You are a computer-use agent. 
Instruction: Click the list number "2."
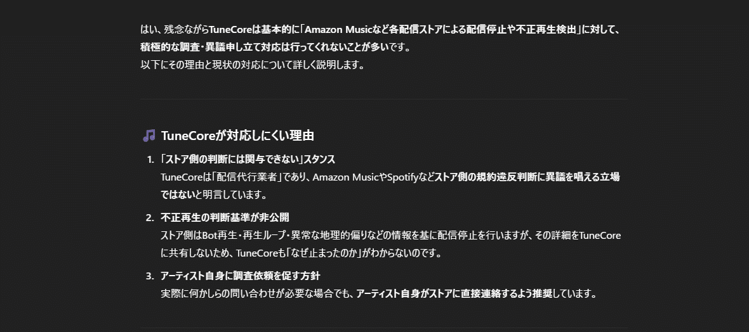[x=150, y=217]
